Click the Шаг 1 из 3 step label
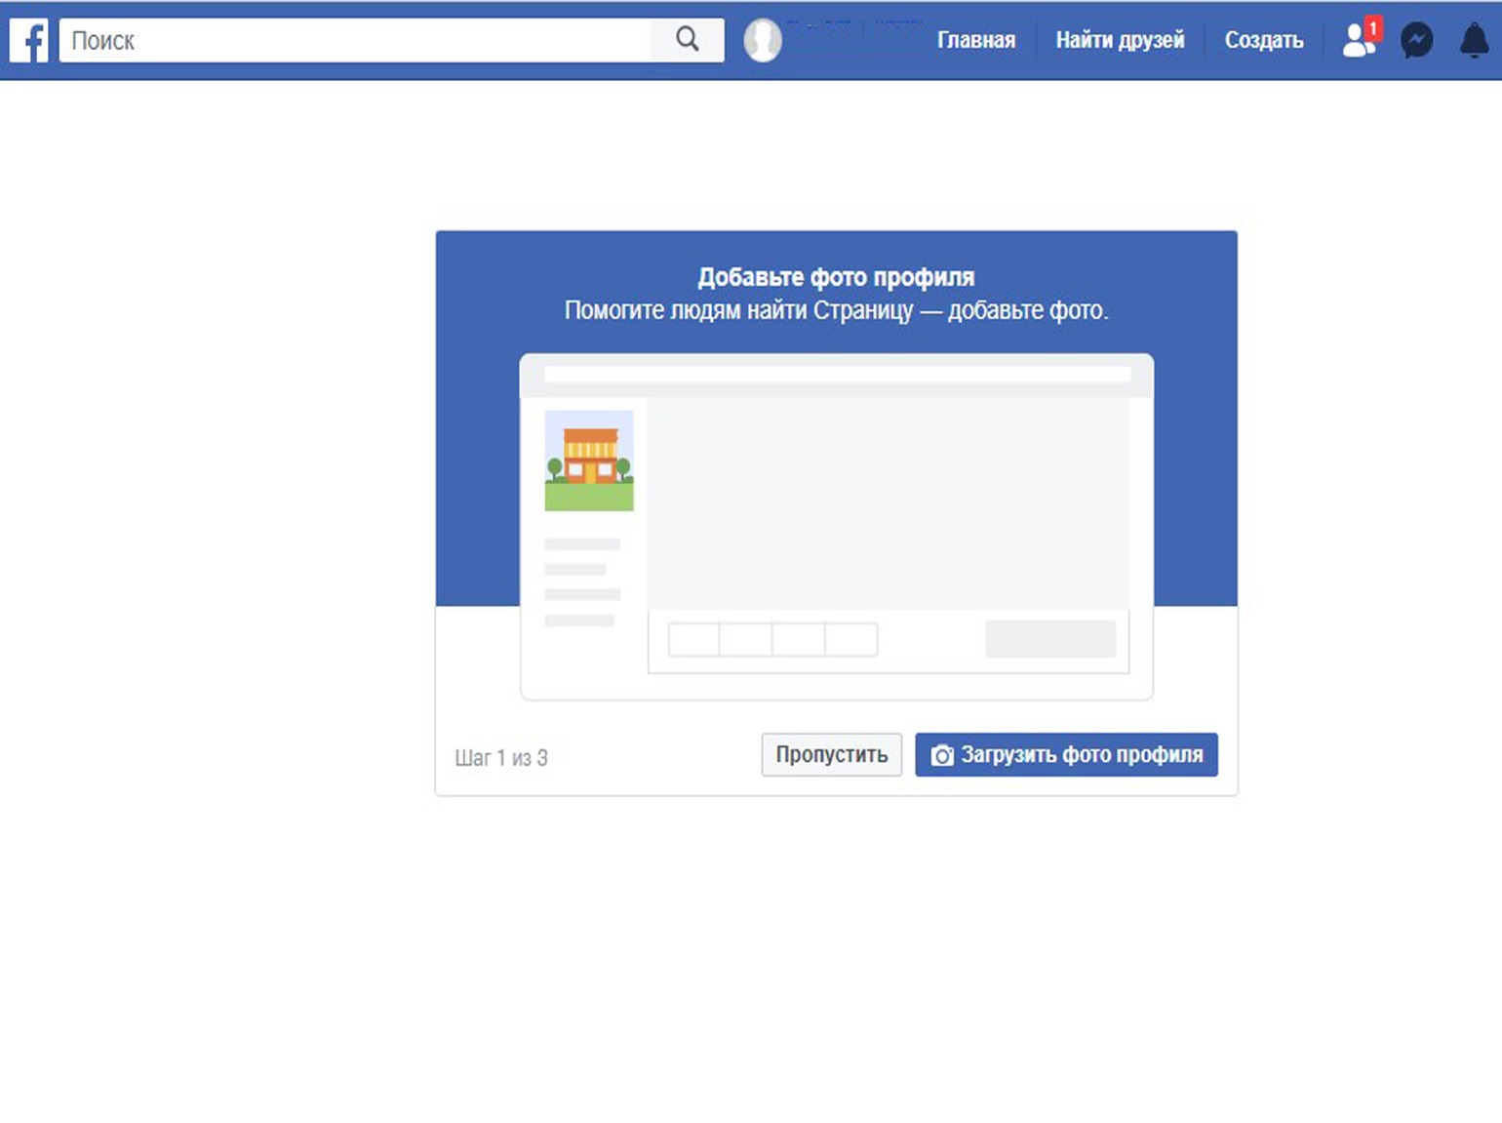This screenshot has width=1502, height=1123. (x=501, y=758)
